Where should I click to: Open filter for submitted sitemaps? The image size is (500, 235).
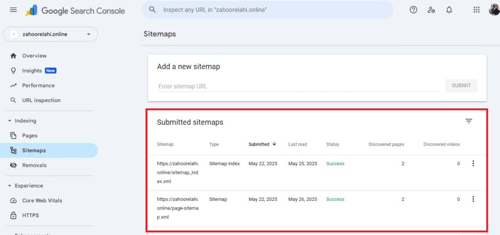coord(468,121)
